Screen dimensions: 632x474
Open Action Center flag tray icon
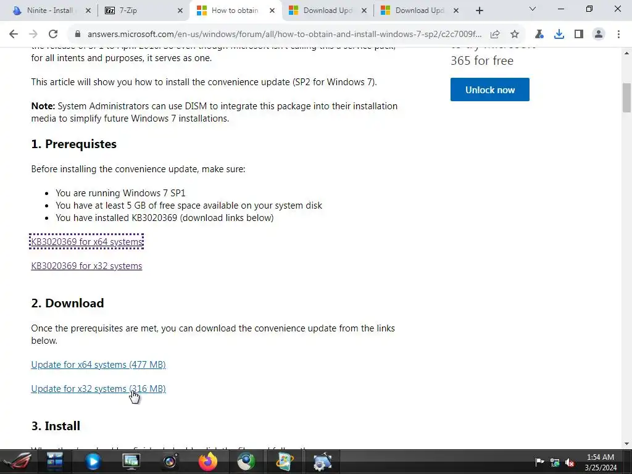(x=539, y=462)
